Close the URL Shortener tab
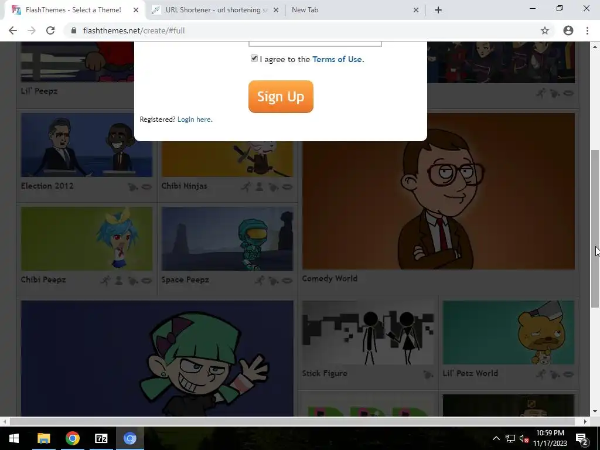Screen dimensions: 600x450 276,10
